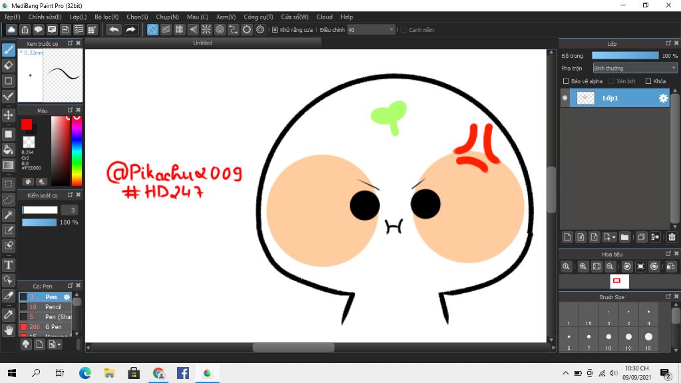Enable curve snap guide

pos(233,29)
